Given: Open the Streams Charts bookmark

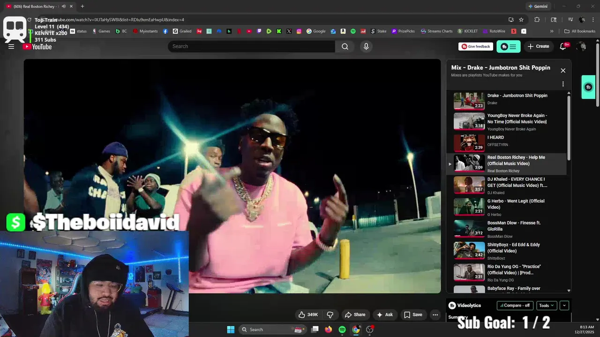Looking at the screenshot, I should [436, 31].
